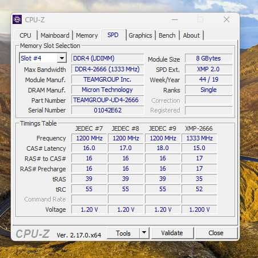Click the TEAMGROUP Inc. module manufacturer value
The width and height of the screenshot is (258, 258).
coord(107,79)
